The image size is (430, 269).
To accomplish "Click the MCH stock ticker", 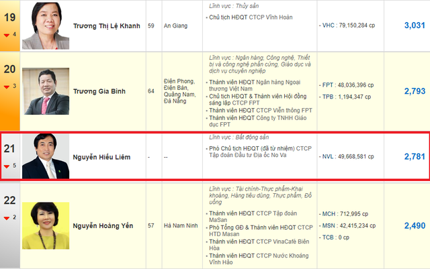I will coord(329,214).
